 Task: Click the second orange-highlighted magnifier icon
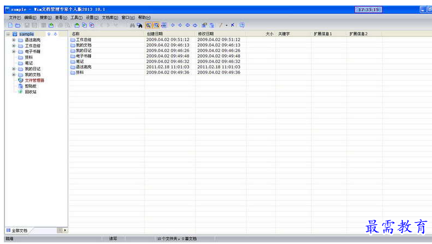click(156, 25)
